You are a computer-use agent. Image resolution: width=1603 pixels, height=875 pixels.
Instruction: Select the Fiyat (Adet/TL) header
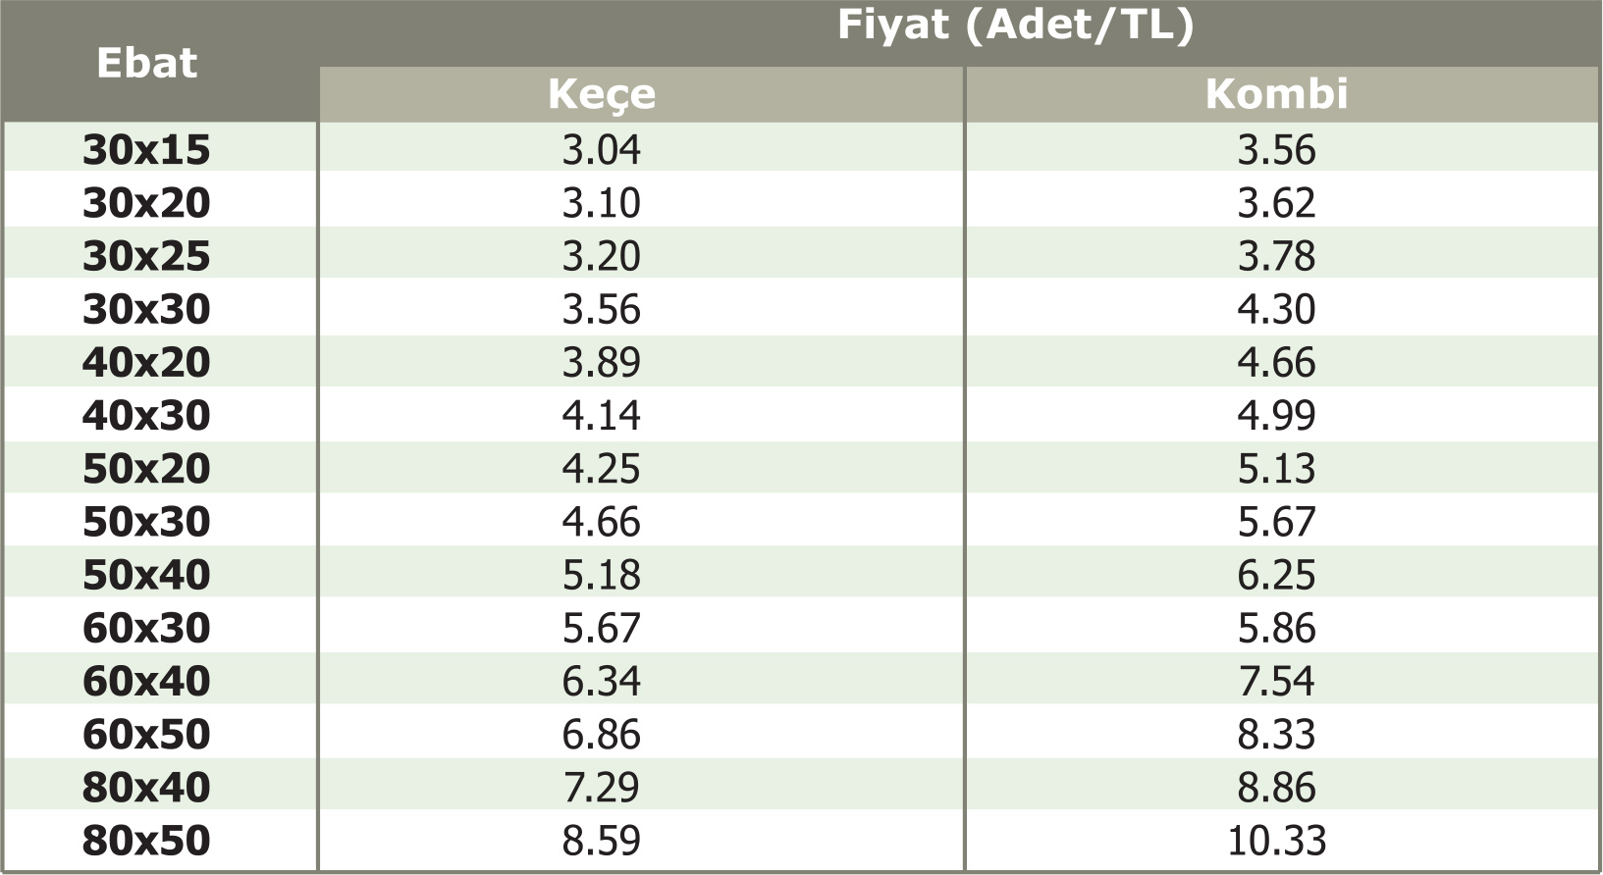click(x=1015, y=26)
